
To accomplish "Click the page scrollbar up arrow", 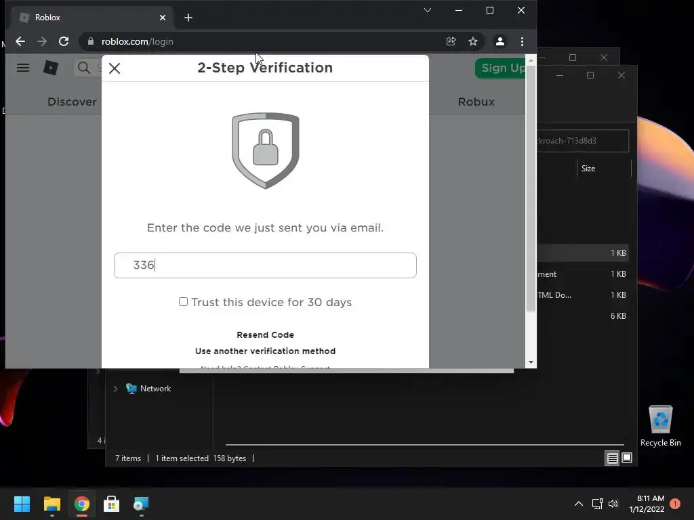I will [x=531, y=60].
